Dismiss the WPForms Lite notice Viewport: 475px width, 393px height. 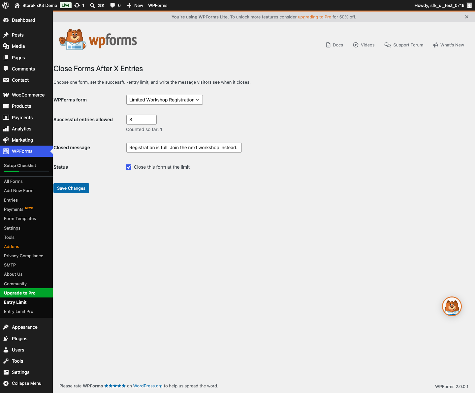(467, 17)
